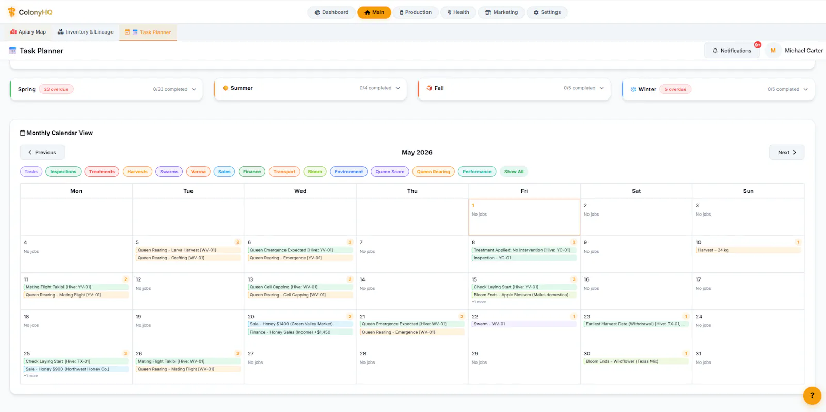Click the Task Planner calendar icon in the header
The height and width of the screenshot is (412, 826).
[13, 51]
